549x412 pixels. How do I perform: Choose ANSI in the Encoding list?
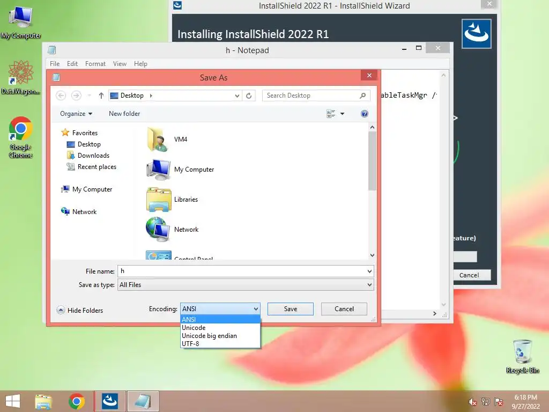[220, 319]
